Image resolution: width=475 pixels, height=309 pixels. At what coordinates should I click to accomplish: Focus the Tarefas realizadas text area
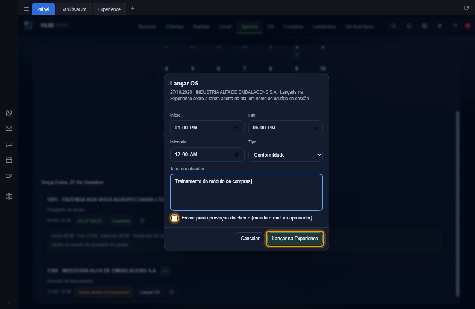point(247,192)
